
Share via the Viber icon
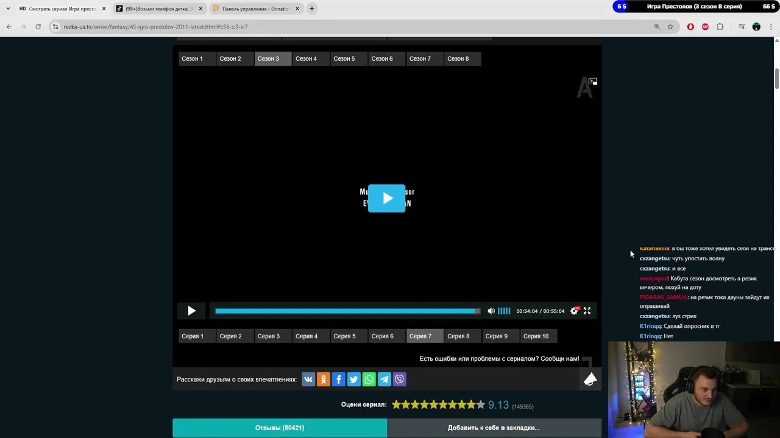400,380
